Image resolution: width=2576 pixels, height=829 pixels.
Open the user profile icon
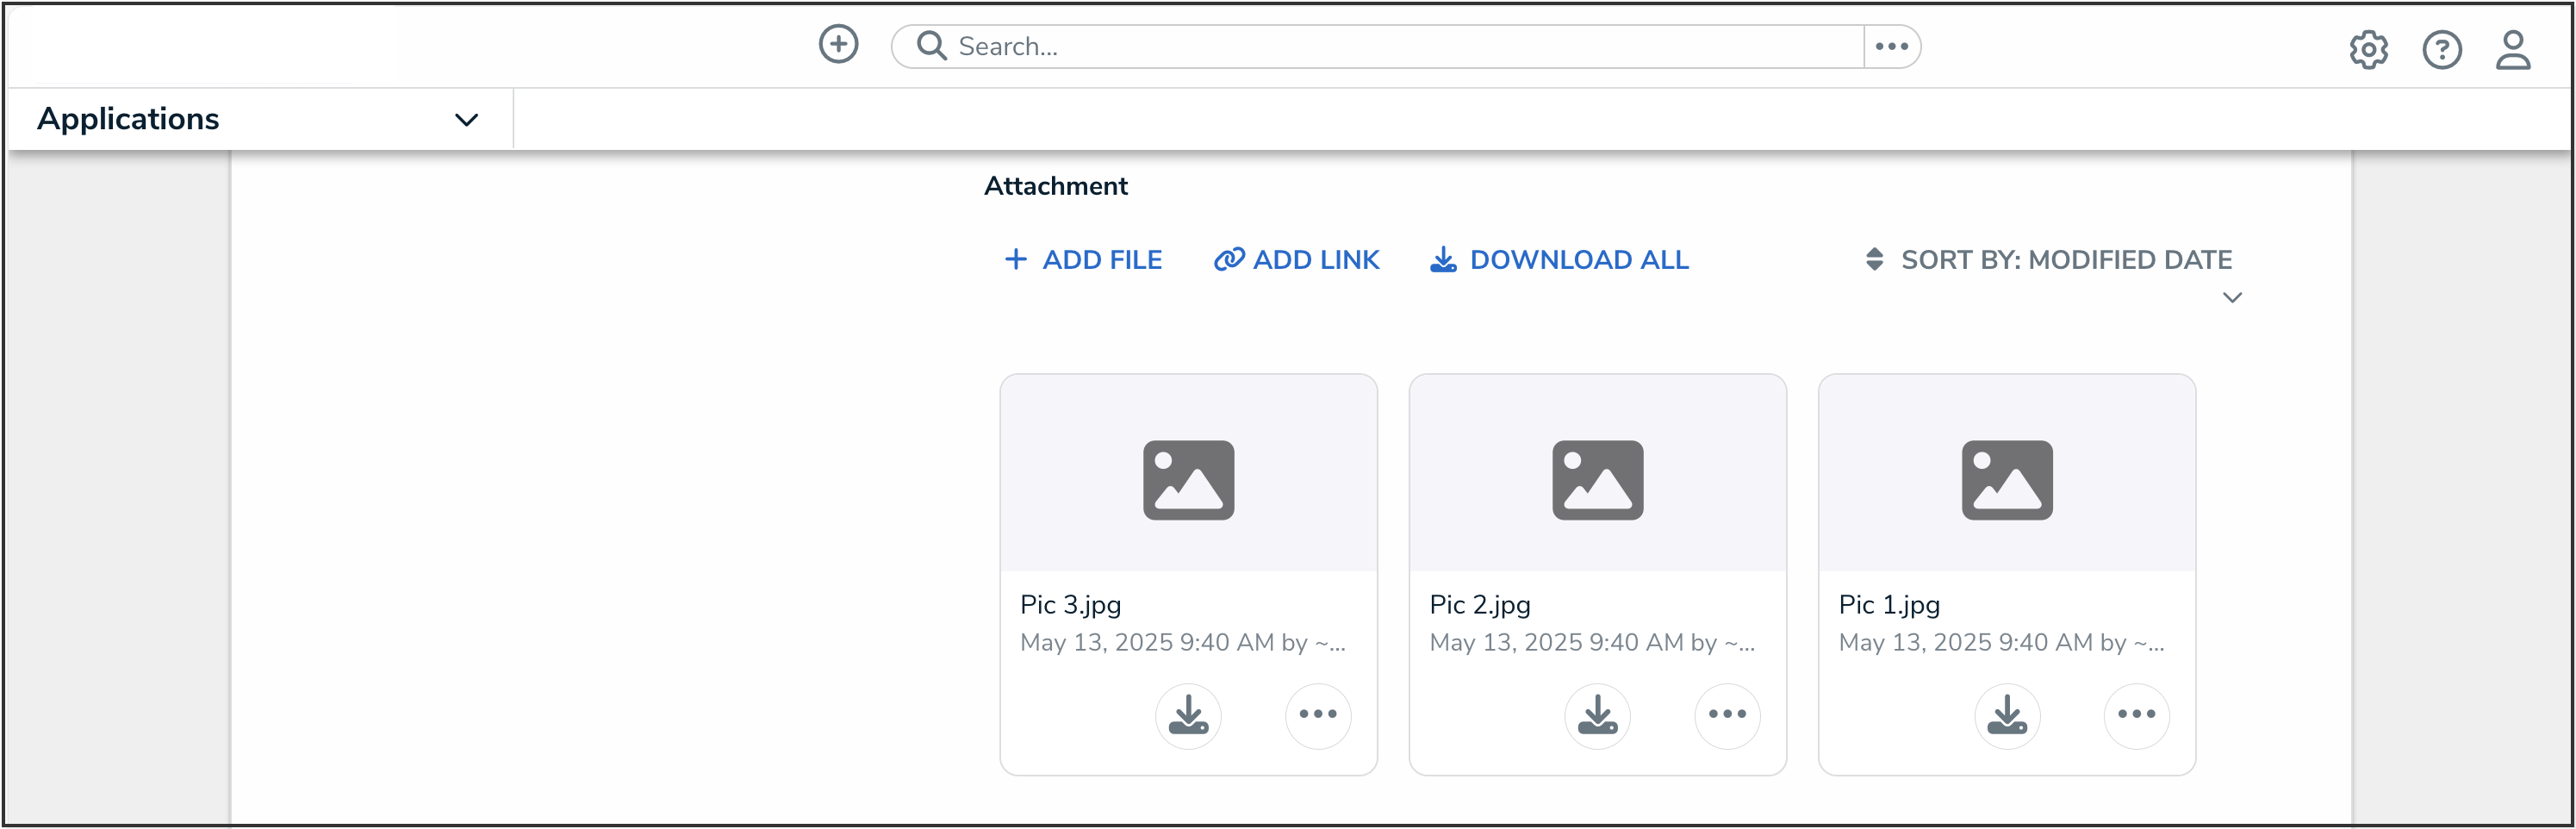tap(2512, 49)
